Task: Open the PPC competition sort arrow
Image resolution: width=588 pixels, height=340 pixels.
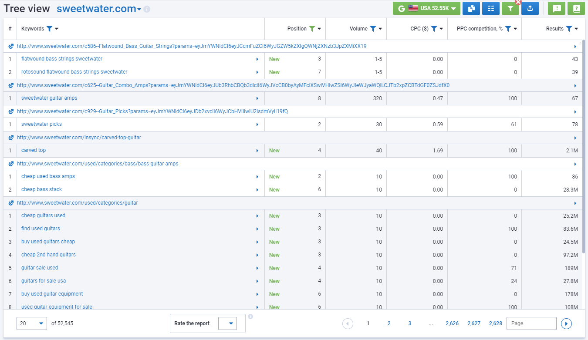Action: [x=515, y=29]
